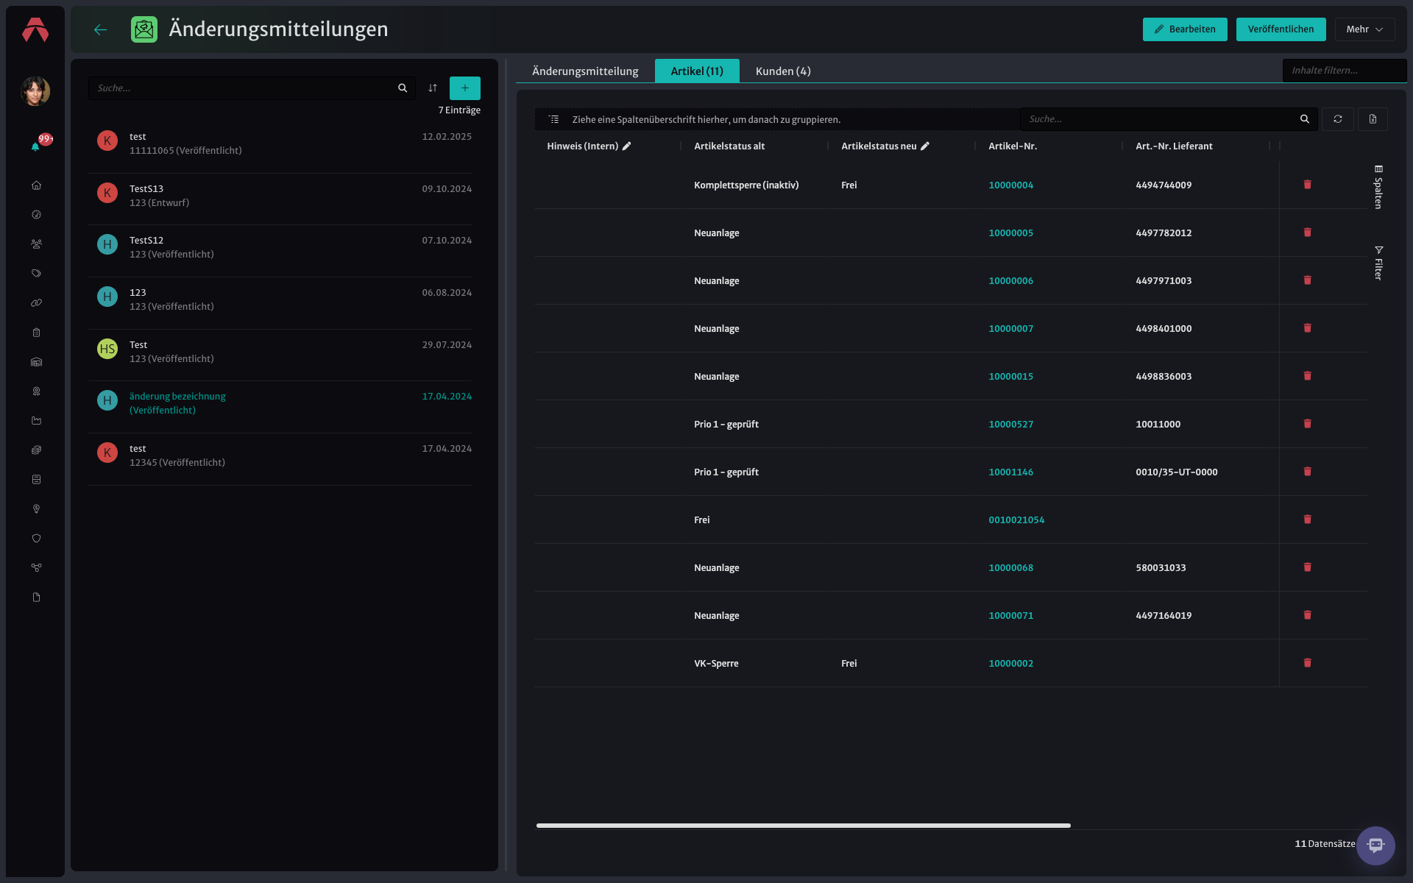Switch to the Änderungsmitteilung tab

point(585,71)
